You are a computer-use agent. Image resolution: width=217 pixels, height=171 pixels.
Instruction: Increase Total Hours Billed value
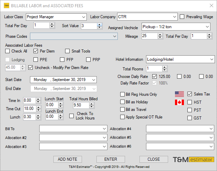coord(92,104)
